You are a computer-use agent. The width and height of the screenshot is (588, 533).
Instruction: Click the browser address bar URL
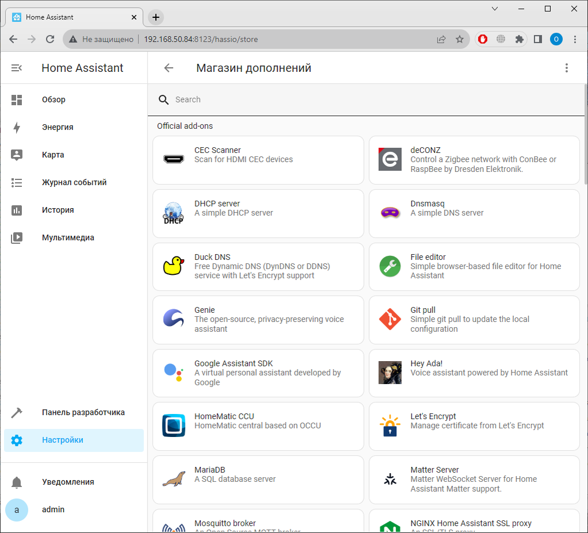coord(201,39)
